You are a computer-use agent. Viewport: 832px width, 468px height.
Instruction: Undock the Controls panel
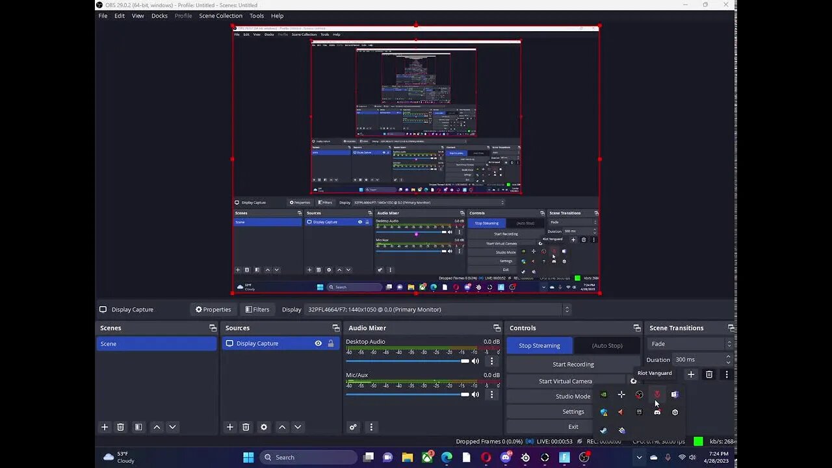pos(637,328)
